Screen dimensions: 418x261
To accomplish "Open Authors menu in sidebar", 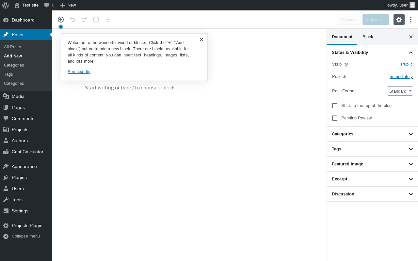I will [x=26, y=141].
